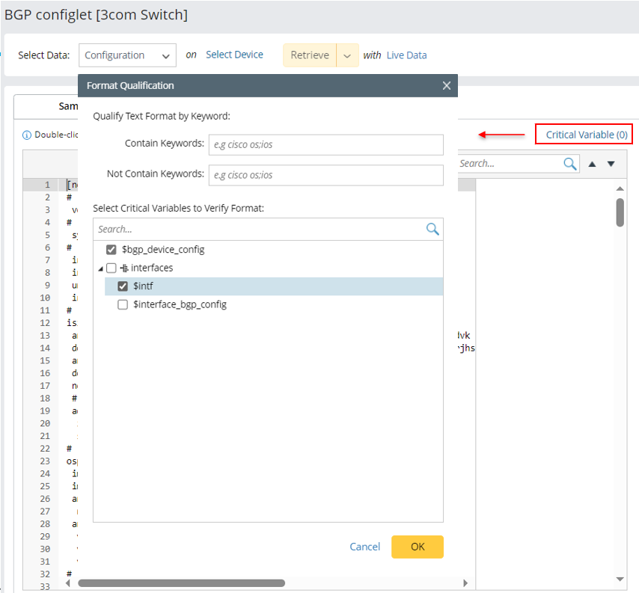639x593 pixels.
Task: Jump to next search result arrow
Action: coord(611,164)
